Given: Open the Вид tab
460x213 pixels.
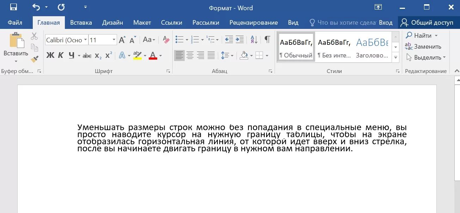Looking at the screenshot, I should tap(293, 23).
